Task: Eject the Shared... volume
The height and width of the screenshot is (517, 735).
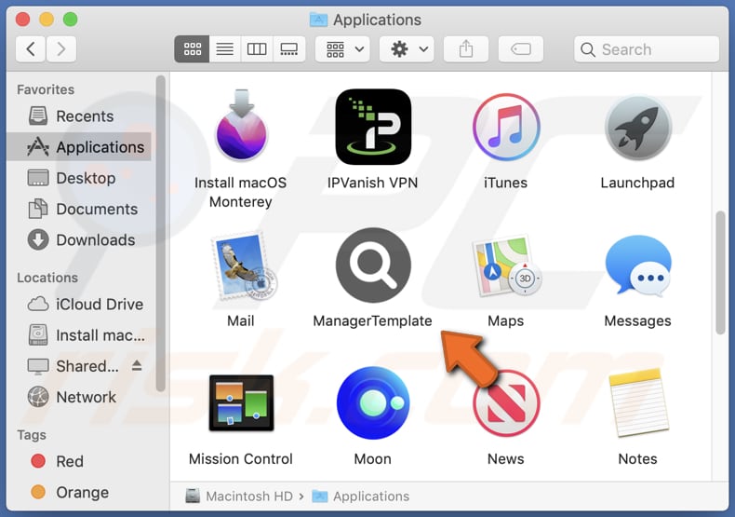Action: pos(137,365)
